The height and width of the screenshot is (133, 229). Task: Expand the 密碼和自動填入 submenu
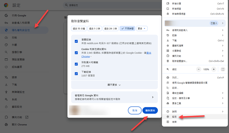click(x=195, y=30)
